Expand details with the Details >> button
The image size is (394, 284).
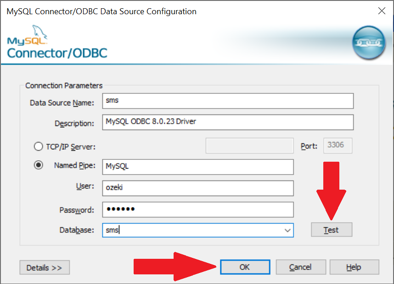44,267
